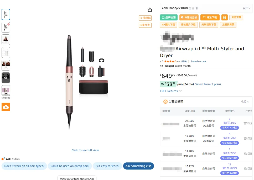The height and width of the screenshot is (180, 254).
Task: Click View in virtual showroom
Action: pos(76,178)
